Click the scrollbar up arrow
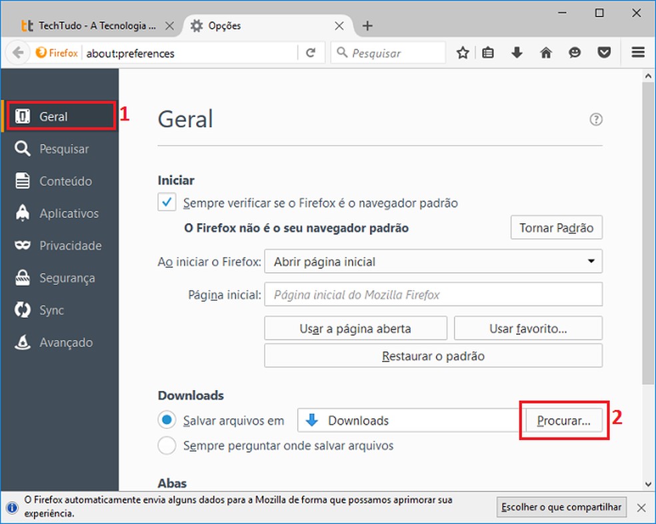Image resolution: width=656 pixels, height=524 pixels. tap(648, 76)
